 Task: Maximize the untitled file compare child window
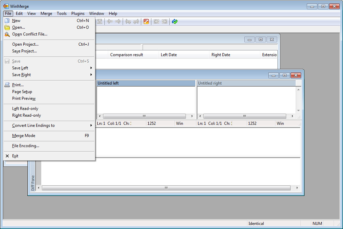(285, 75)
